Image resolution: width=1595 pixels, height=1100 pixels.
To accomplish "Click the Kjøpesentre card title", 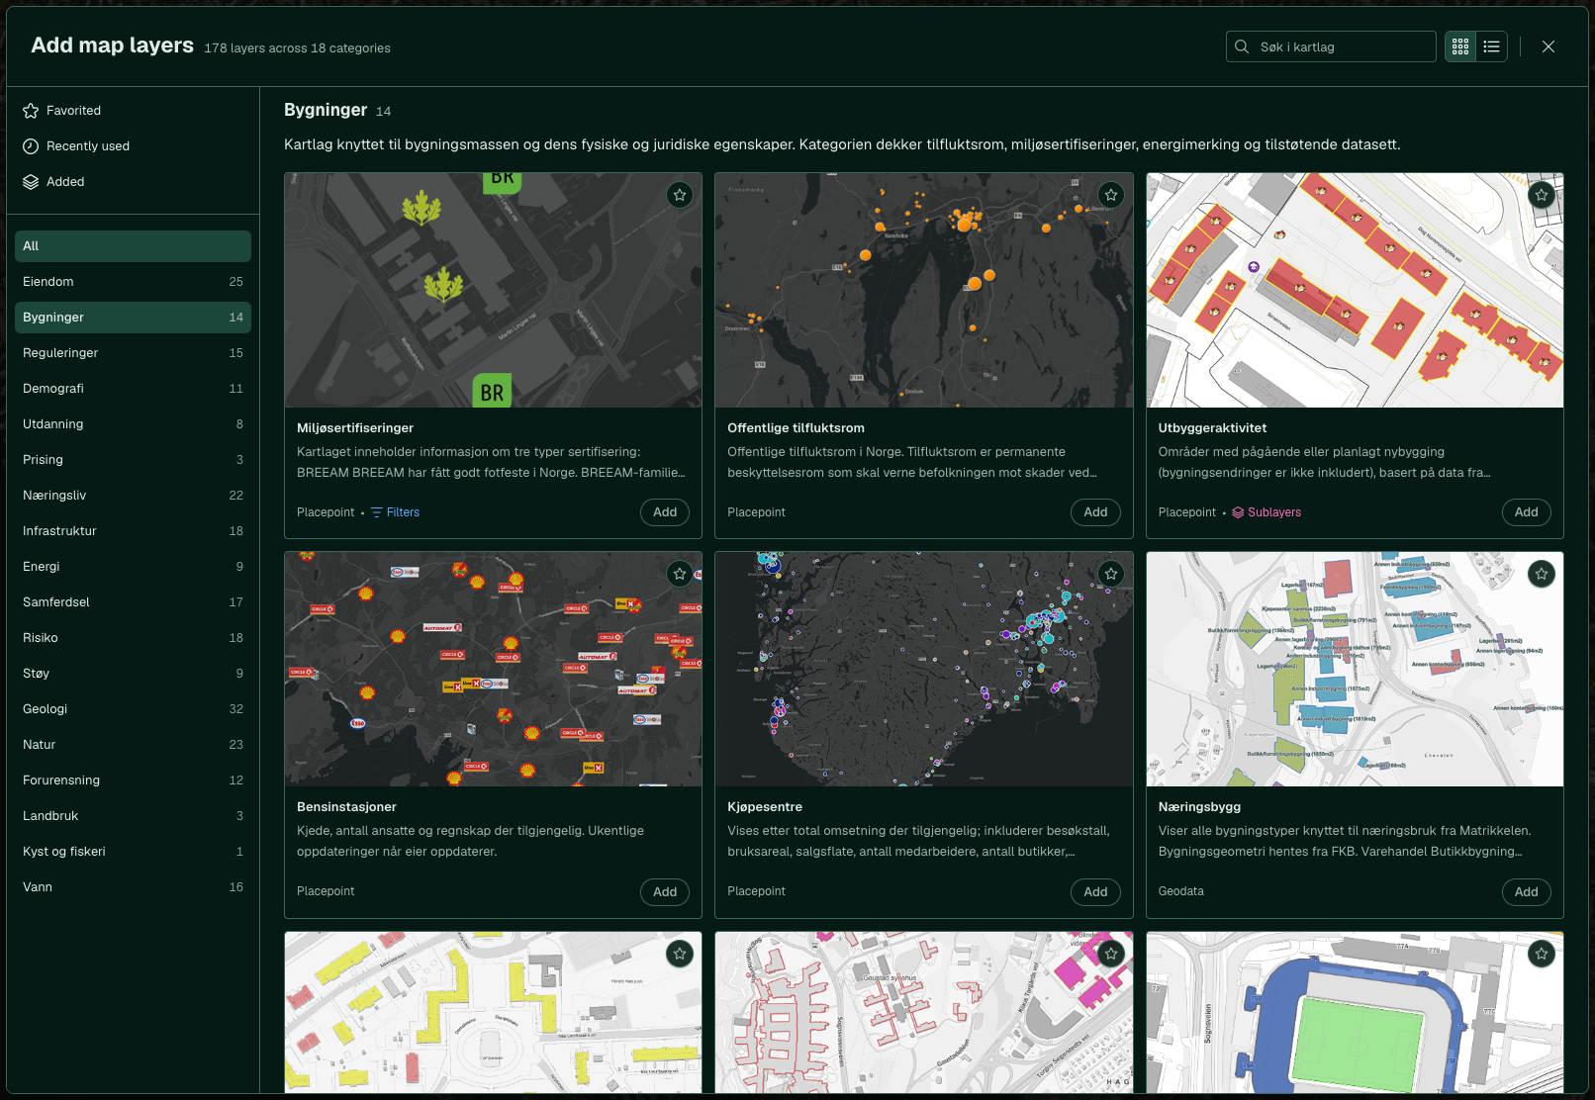I will click(x=765, y=807).
